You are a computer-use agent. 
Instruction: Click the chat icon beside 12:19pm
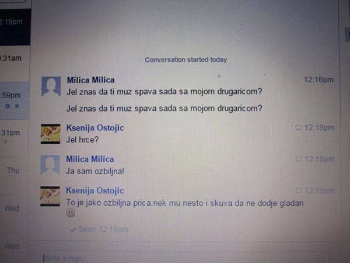(299, 191)
